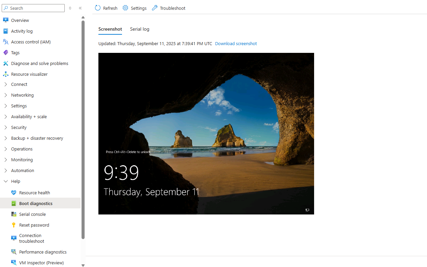Viewport: 427px width, 267px height.
Task: Click the sidebar scroll down arrow
Action: [83, 265]
